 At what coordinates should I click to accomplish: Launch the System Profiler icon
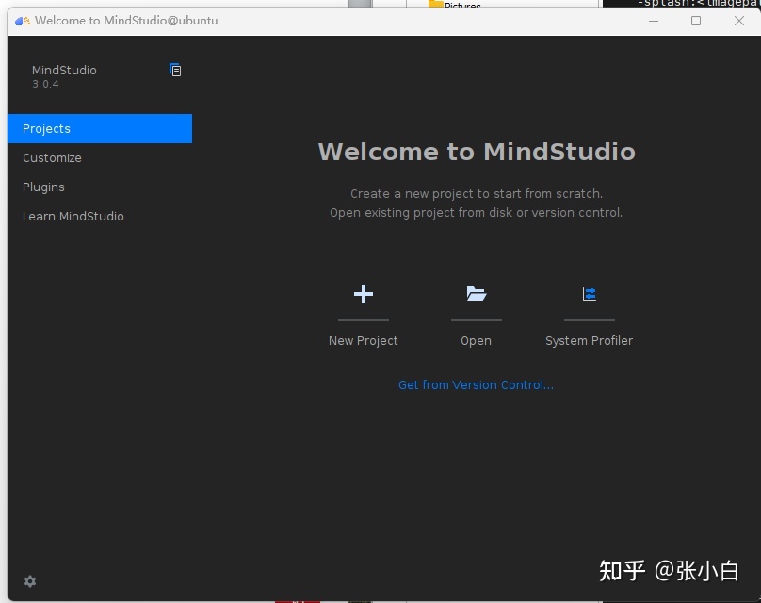(589, 293)
